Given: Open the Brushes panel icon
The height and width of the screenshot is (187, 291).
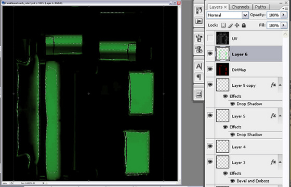Looking at the screenshot, I should point(199,38).
